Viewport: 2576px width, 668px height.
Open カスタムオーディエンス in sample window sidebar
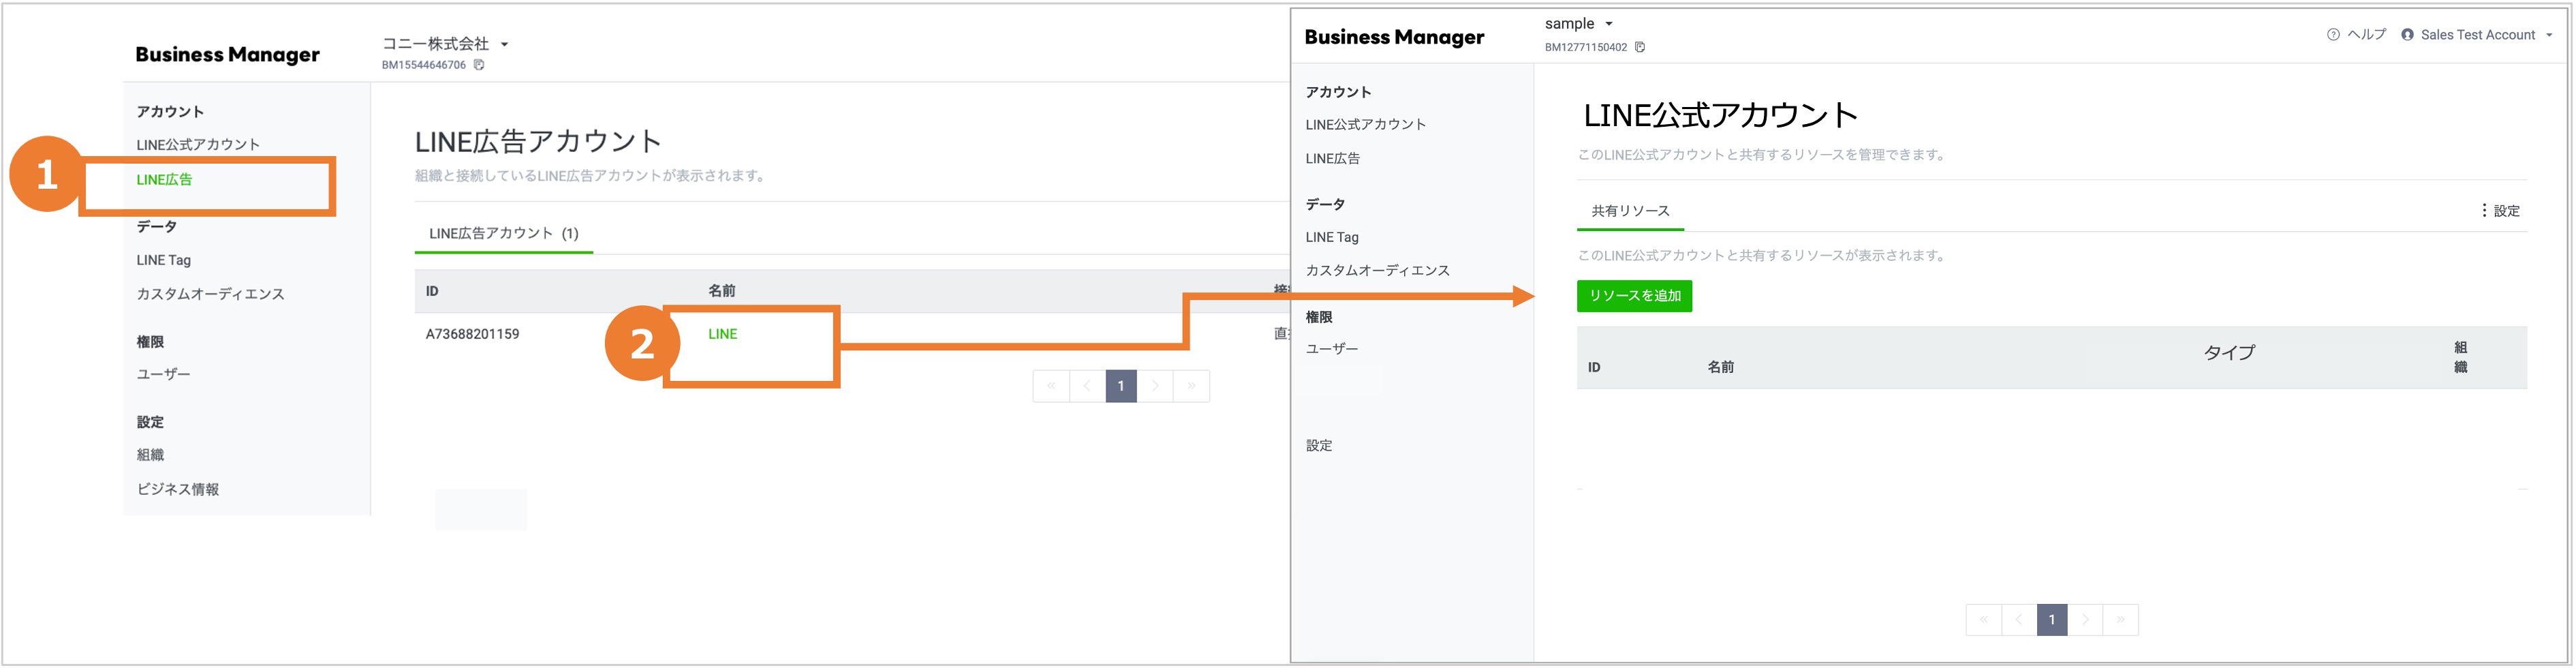pyautogui.click(x=1377, y=270)
